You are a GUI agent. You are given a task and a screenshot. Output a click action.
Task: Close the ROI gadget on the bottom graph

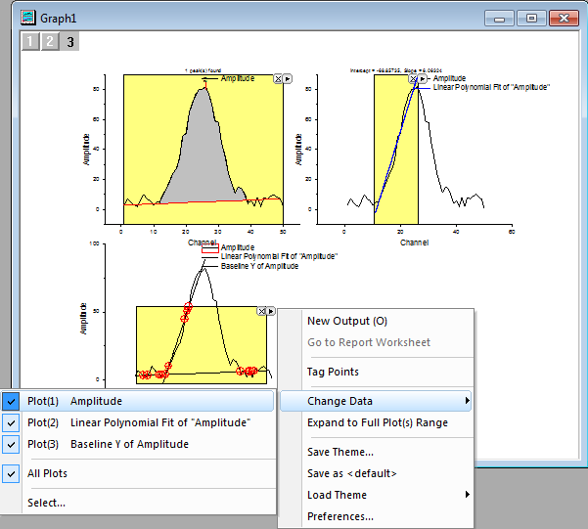(x=261, y=311)
